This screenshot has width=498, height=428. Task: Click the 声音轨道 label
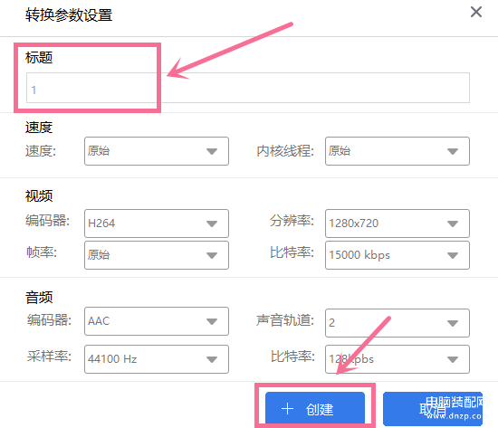(x=285, y=320)
